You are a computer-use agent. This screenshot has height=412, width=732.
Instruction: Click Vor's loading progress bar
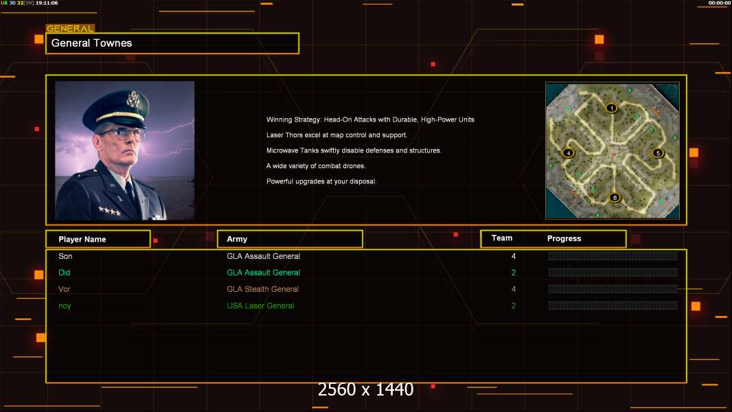pos(613,289)
